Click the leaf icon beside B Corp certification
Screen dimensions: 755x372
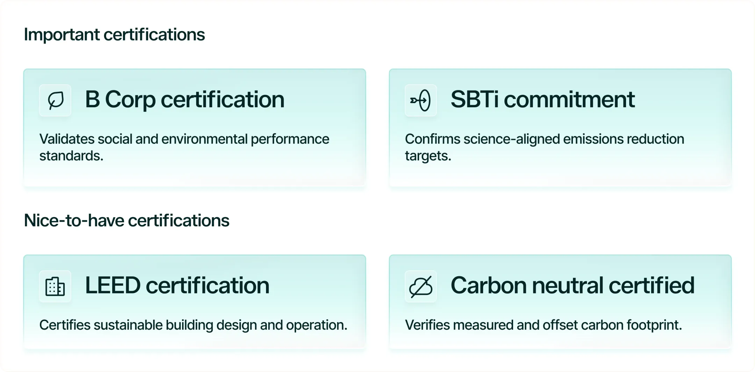[x=55, y=100]
